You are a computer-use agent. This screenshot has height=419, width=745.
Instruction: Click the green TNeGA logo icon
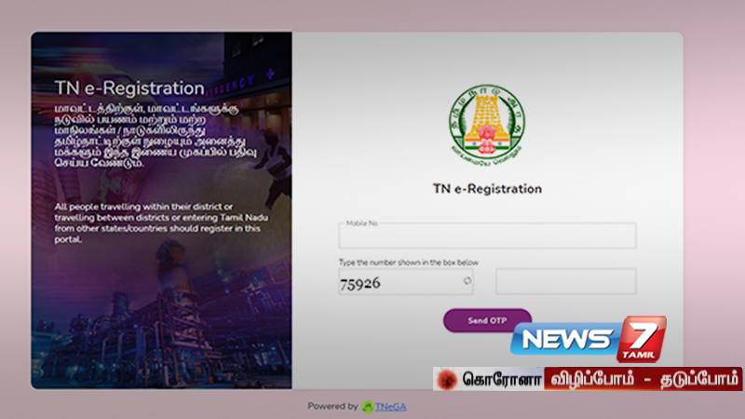(x=369, y=407)
